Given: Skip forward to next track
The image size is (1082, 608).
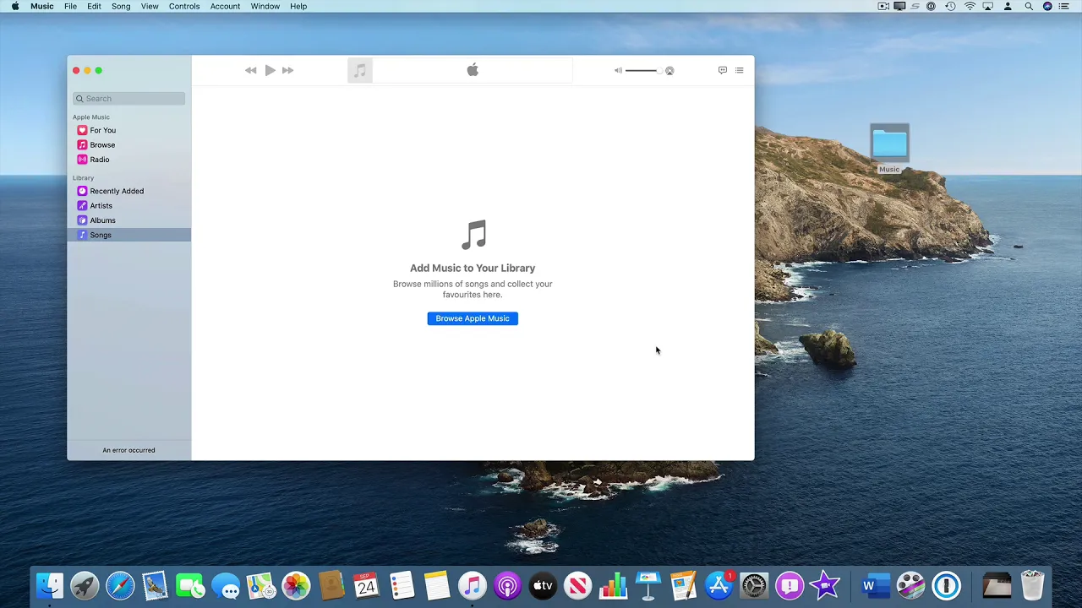Looking at the screenshot, I should click(x=288, y=70).
